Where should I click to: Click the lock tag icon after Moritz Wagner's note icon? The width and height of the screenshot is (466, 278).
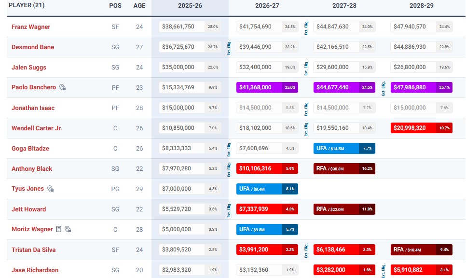pyautogui.click(x=68, y=229)
